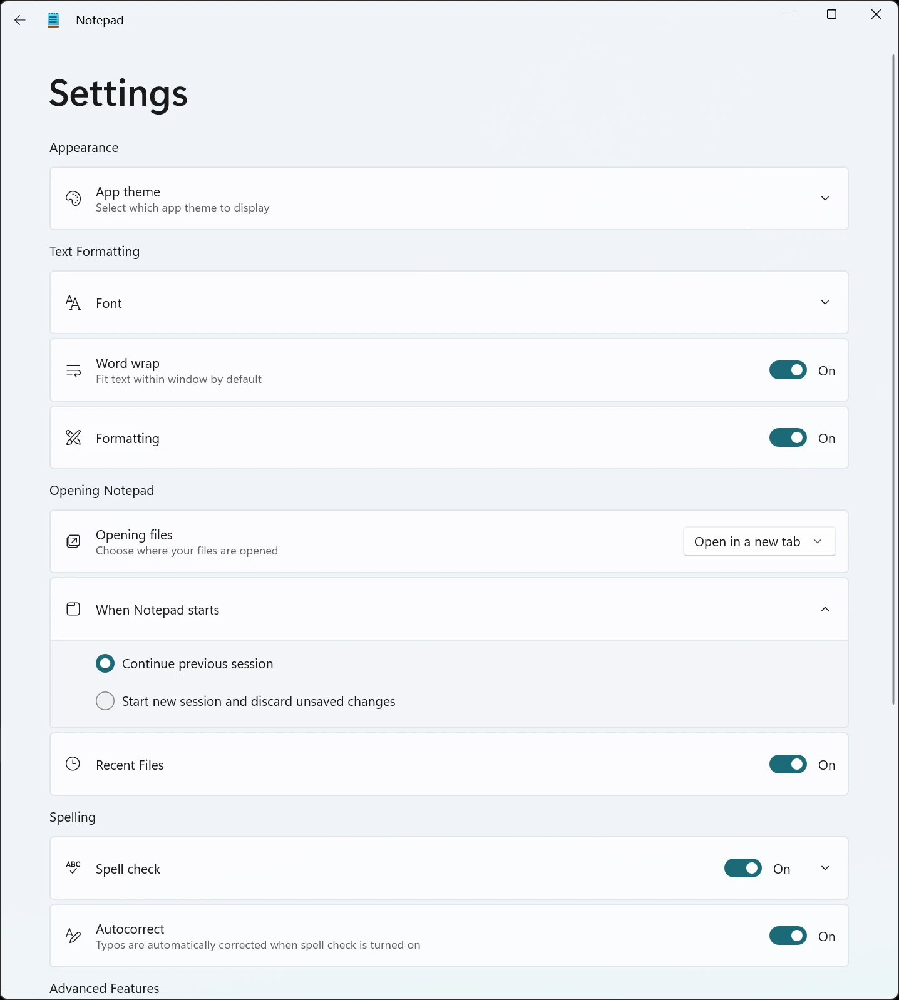Toggle Spell check off
The image size is (899, 1000).
coord(743,869)
